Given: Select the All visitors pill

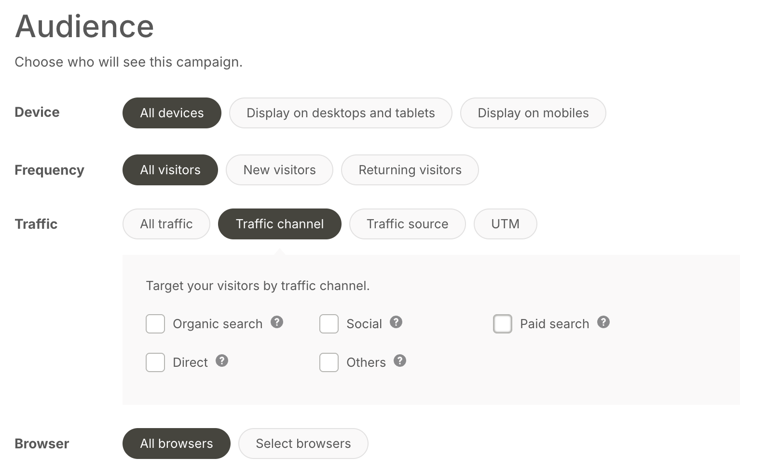Looking at the screenshot, I should click(x=170, y=170).
